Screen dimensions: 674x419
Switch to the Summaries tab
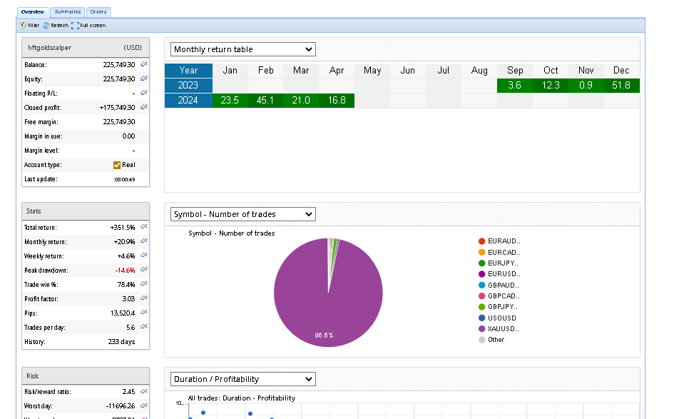point(67,12)
